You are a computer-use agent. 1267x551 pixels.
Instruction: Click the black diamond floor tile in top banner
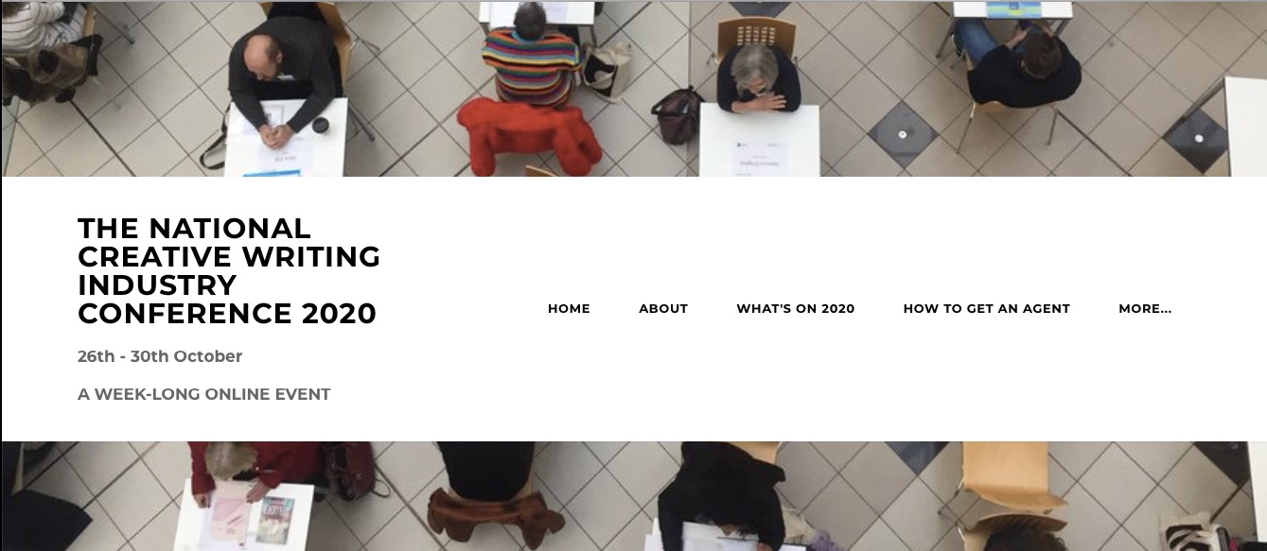(904, 134)
